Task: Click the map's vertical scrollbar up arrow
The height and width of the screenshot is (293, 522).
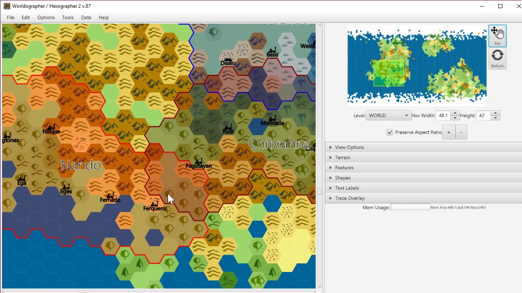Action: tap(320, 25)
